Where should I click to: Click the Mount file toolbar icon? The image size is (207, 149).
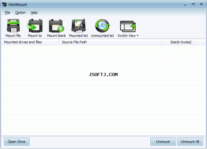(13, 26)
